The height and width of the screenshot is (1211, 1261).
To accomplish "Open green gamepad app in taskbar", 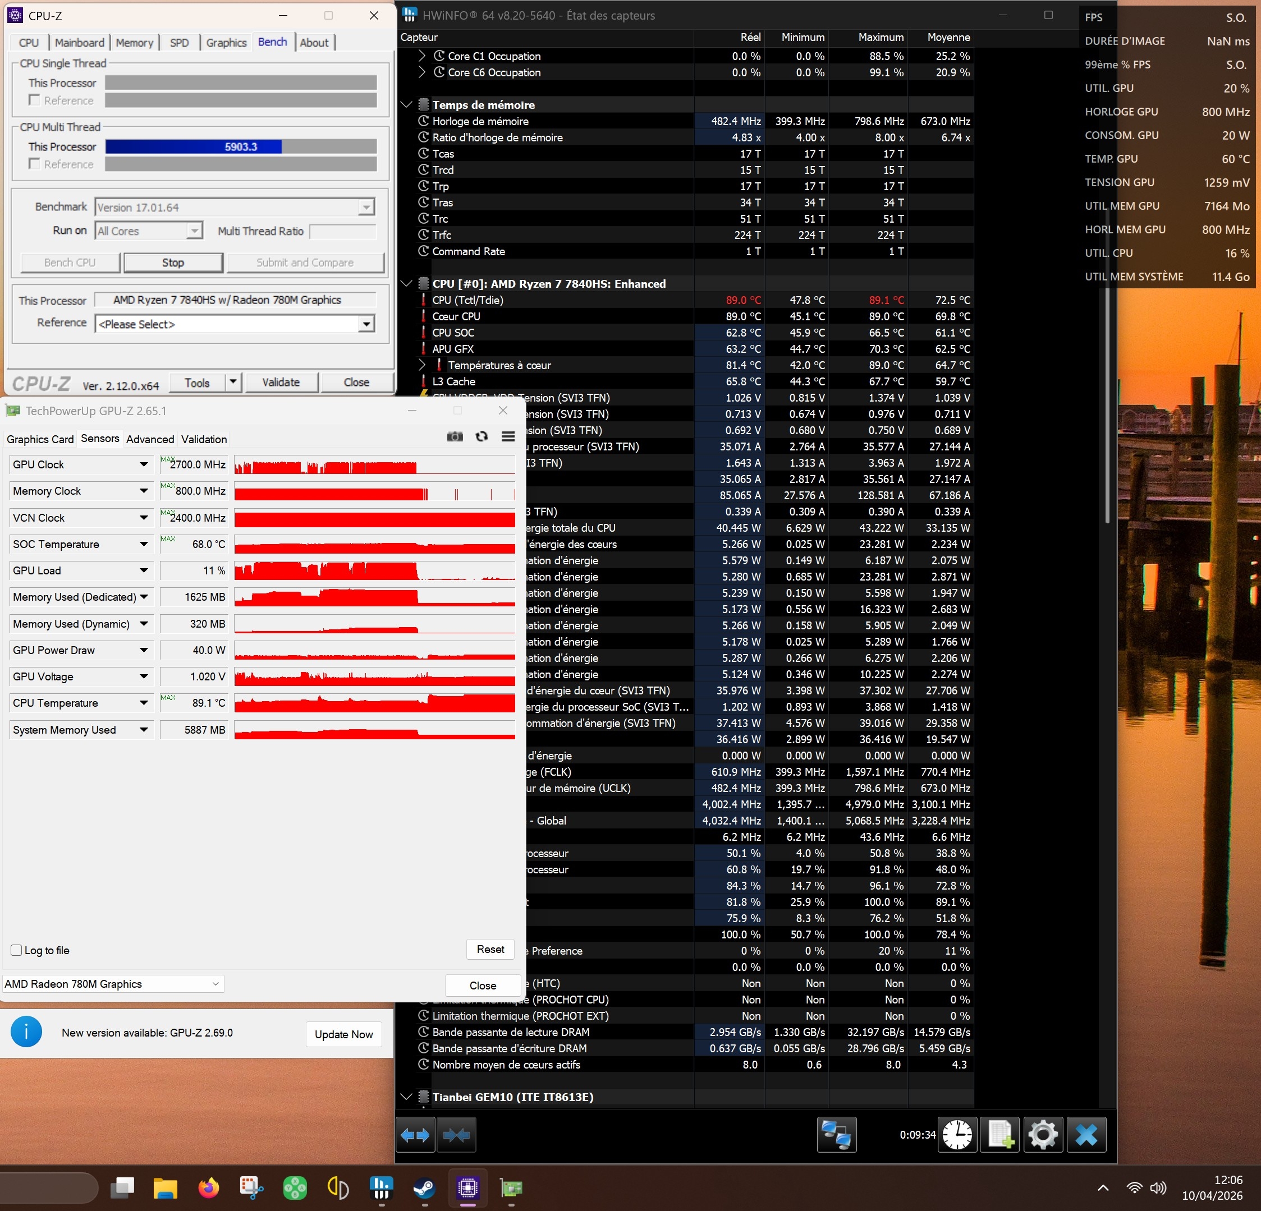I will click(x=295, y=1187).
